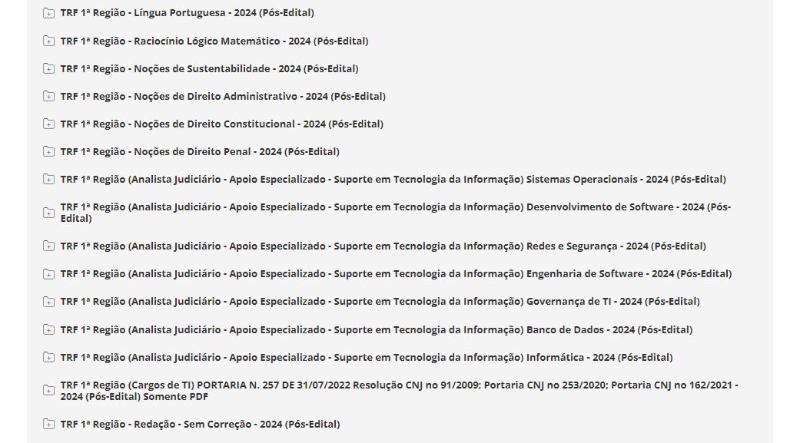Click plus icon beside Raciocínio Lógico Matemático

(49, 41)
